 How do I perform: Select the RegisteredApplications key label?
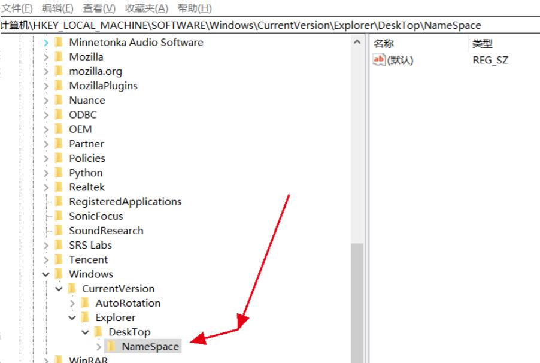click(x=125, y=202)
